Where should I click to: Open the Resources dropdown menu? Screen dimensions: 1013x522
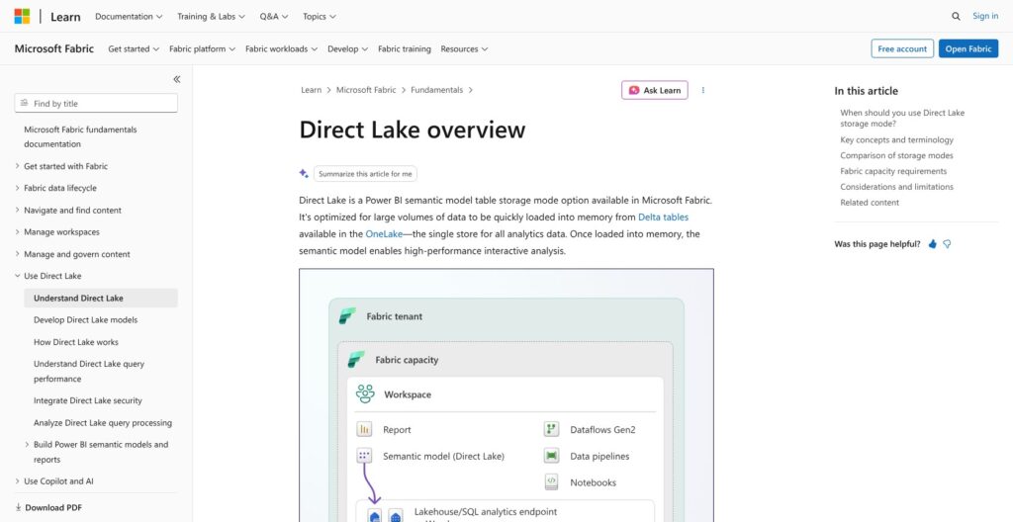tap(464, 48)
